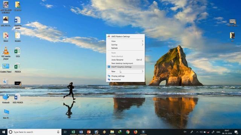Open Intel Graphics Settings from context menu
This screenshot has width=241, height=135.
pyautogui.click(x=125, y=67)
